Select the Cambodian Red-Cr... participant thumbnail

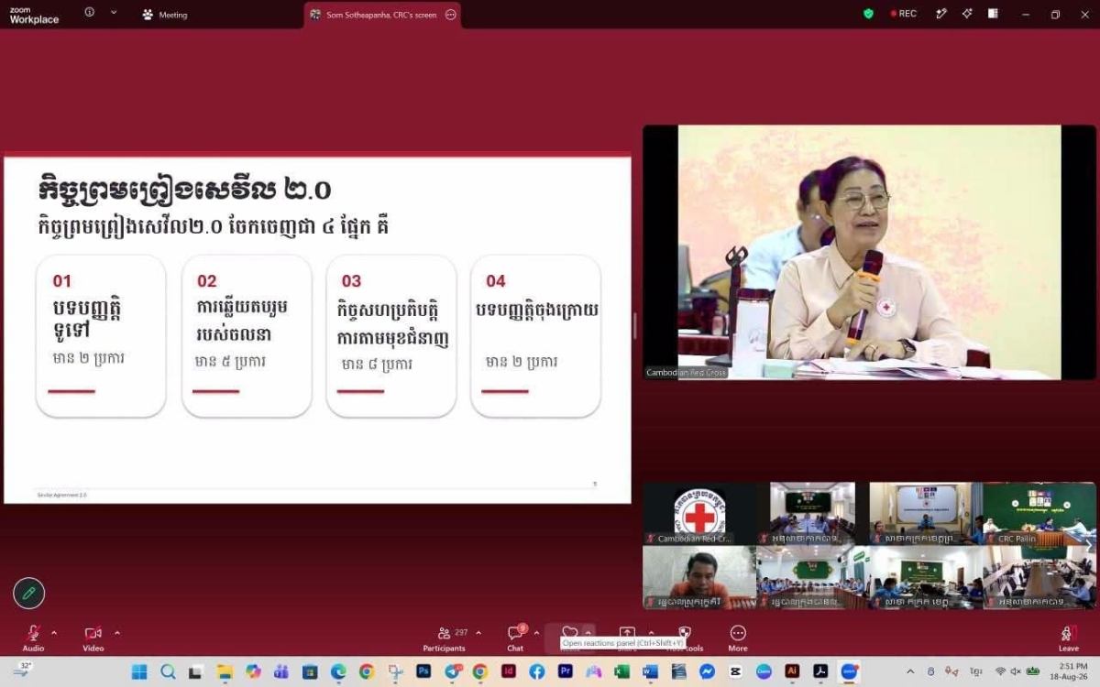pos(699,513)
